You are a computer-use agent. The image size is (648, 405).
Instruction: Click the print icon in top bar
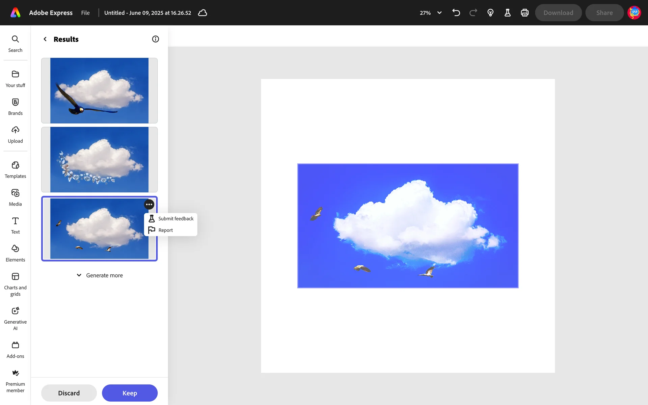click(524, 13)
